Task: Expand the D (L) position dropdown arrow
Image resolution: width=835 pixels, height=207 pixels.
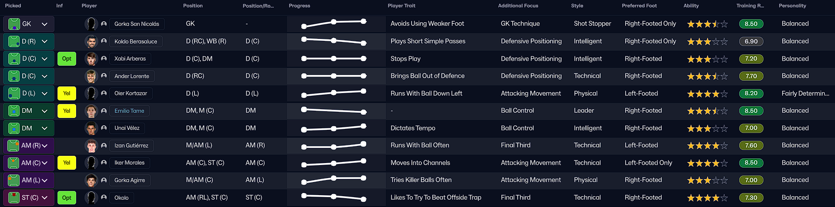Action: [x=45, y=94]
